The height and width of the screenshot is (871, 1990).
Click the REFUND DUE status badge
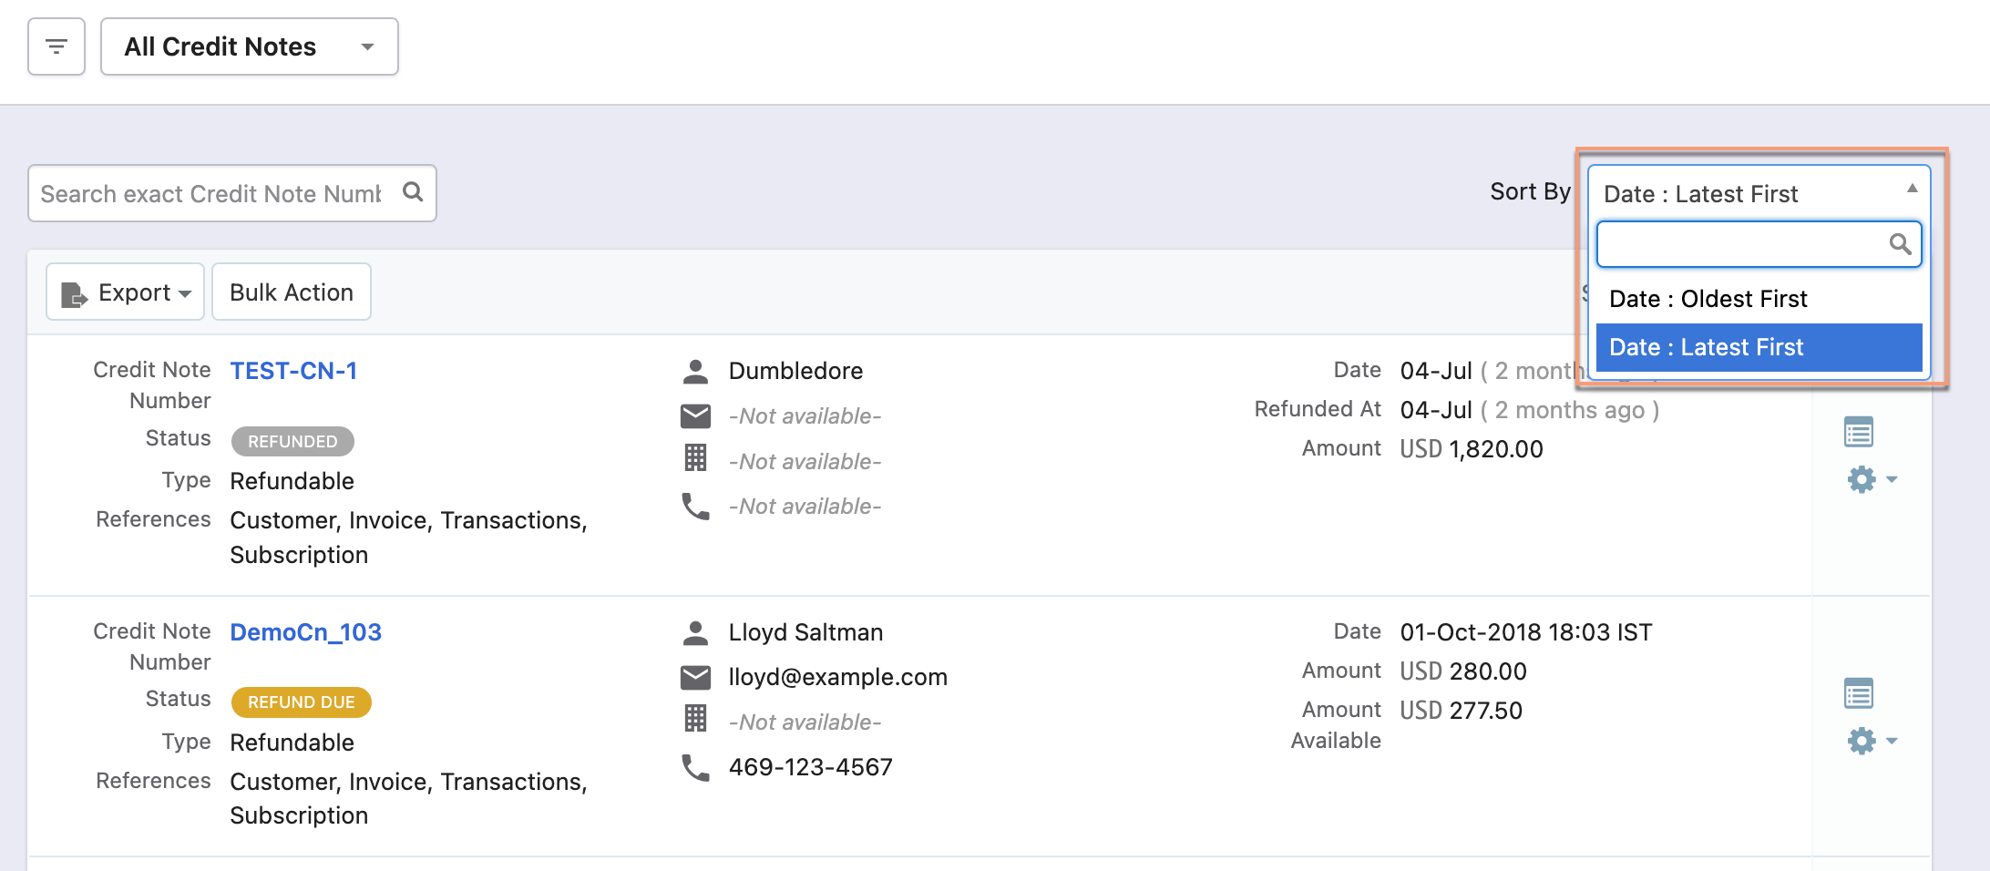[301, 702]
